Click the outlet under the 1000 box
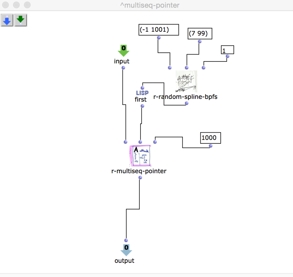The image size is (293, 277). point(210,146)
